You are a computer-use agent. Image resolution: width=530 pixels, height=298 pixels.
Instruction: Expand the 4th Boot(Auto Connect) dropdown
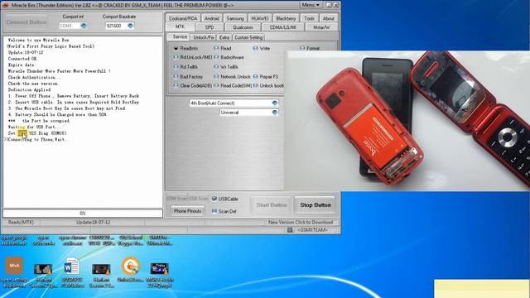(274, 103)
